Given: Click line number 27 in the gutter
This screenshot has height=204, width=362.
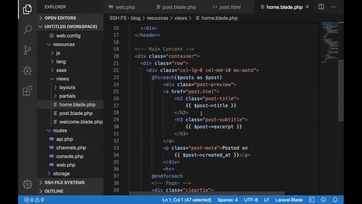Looking at the screenshot, I should [x=116, y=105].
